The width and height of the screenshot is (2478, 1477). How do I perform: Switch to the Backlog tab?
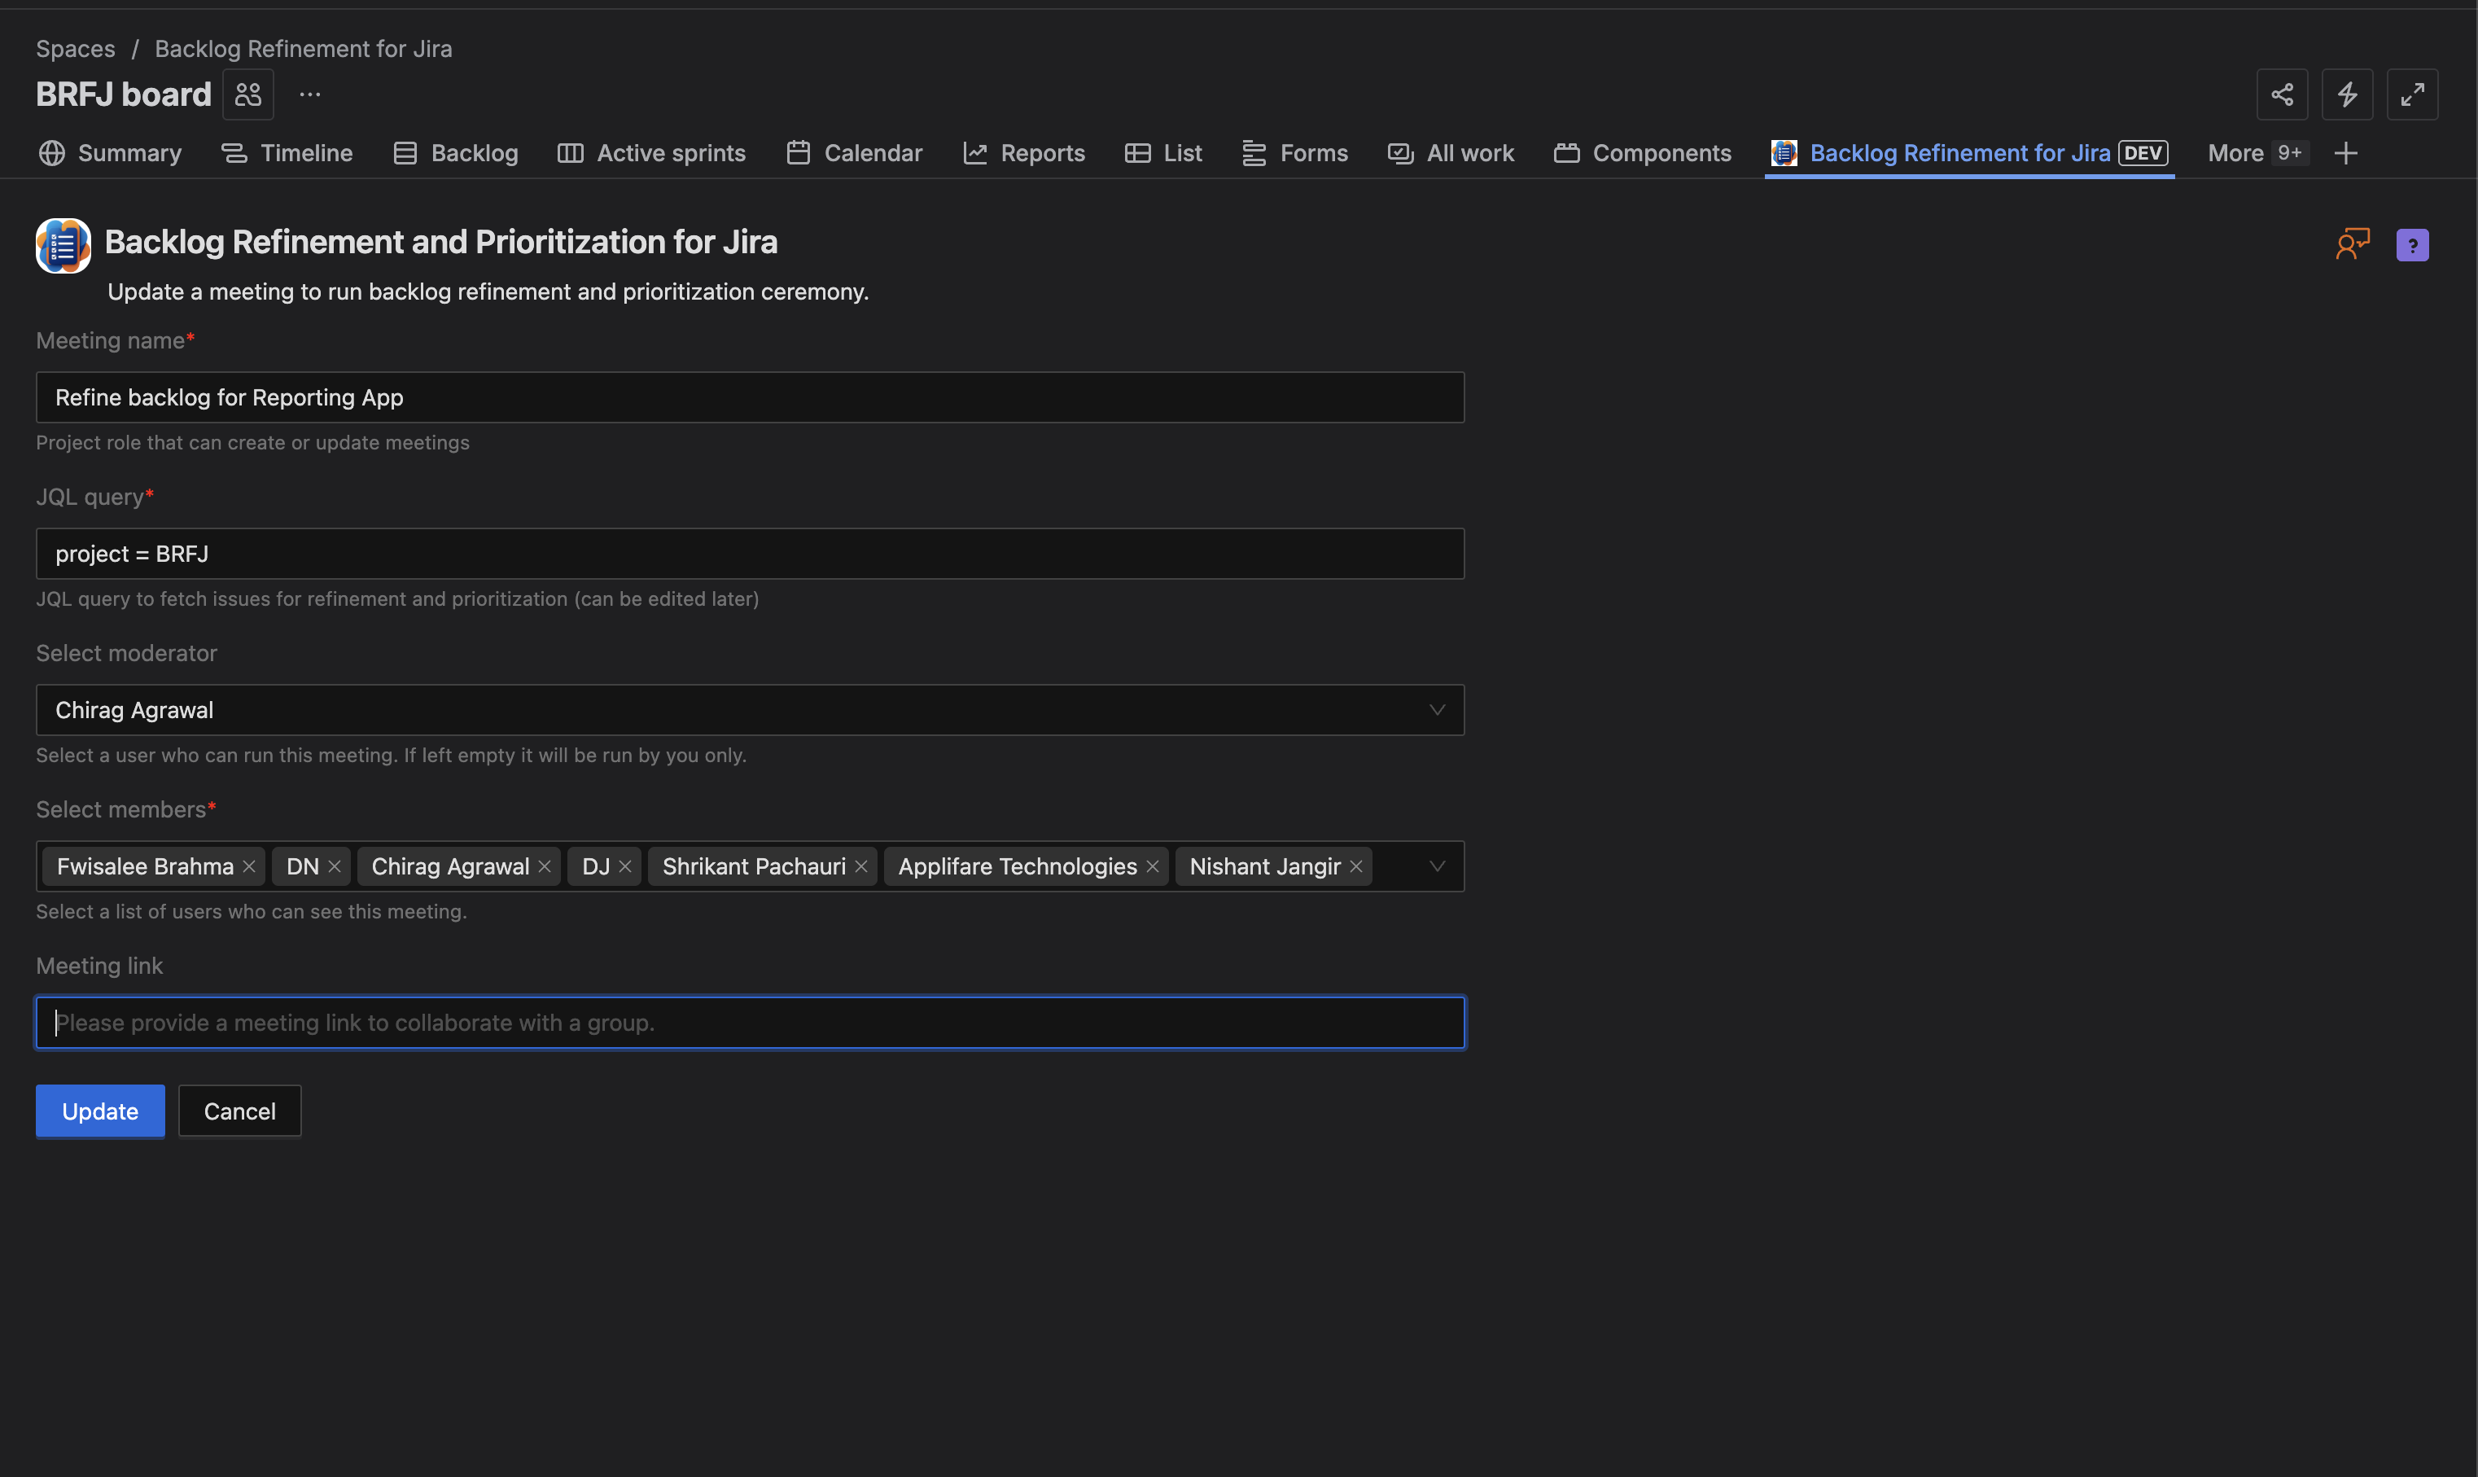point(456,153)
